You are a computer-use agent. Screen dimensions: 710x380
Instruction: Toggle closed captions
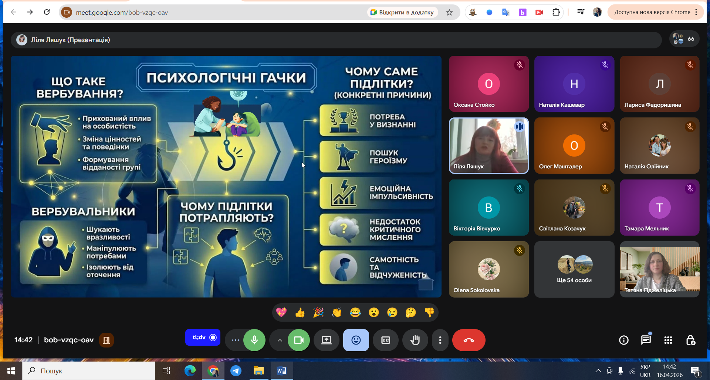(x=385, y=340)
